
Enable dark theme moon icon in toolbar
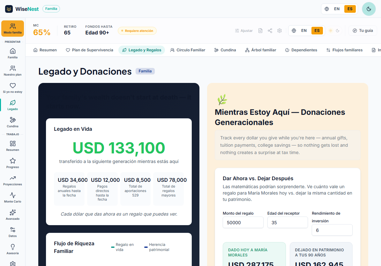338,31
